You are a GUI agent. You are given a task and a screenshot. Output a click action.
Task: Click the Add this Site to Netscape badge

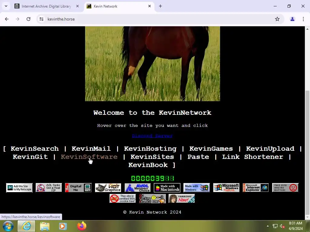coord(19,188)
